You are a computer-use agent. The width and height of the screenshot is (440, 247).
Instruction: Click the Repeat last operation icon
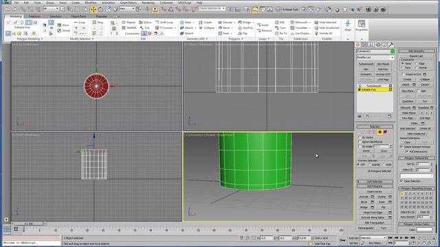pyautogui.click(x=129, y=22)
